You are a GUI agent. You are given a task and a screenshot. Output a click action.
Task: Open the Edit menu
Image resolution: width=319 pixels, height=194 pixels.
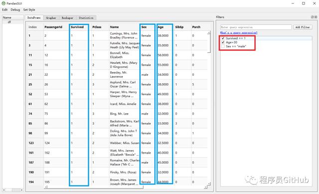pyautogui.click(x=4, y=10)
